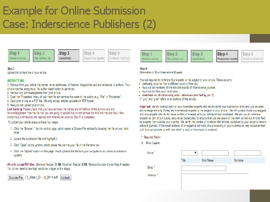Viewport: 270px width, 202px height.
Task: Click Step 1 Choose a Journal in left panel
Action: tap(19, 55)
